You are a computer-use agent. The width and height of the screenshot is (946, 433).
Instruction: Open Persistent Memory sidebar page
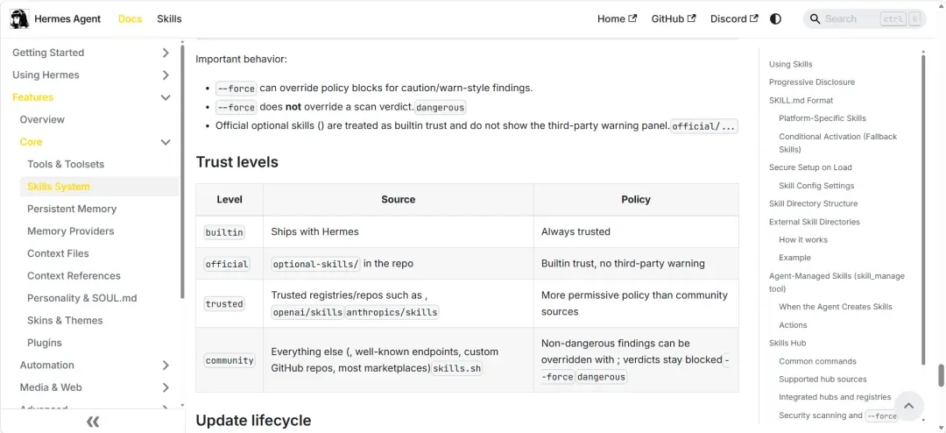72,209
